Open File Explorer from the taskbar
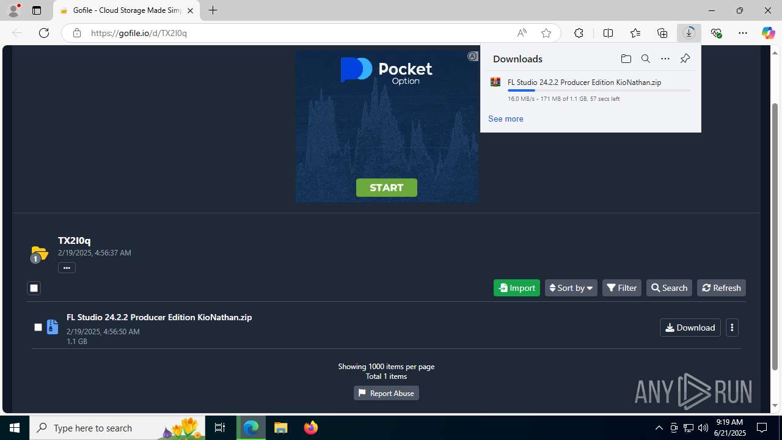The image size is (782, 440). 281,428
